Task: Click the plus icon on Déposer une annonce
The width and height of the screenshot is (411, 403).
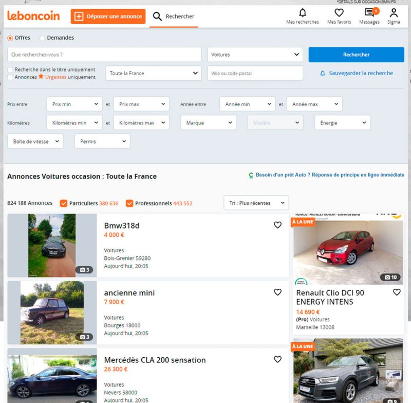Action: 79,16
